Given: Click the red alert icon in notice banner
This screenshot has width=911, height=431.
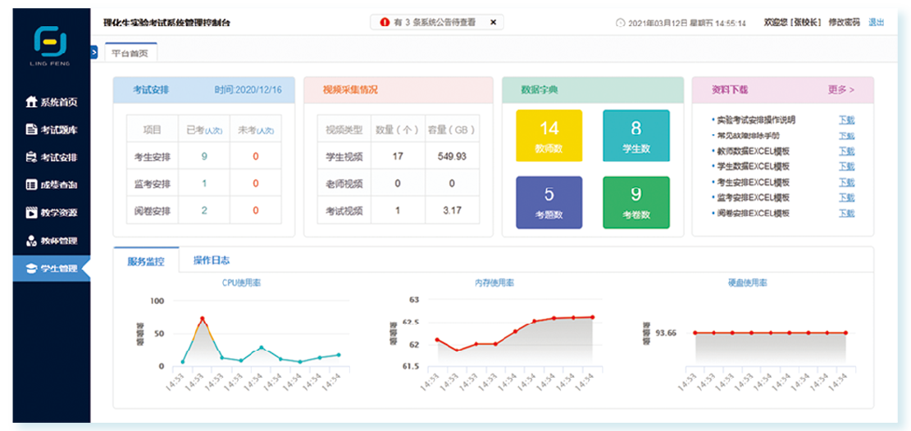Looking at the screenshot, I should tap(385, 23).
